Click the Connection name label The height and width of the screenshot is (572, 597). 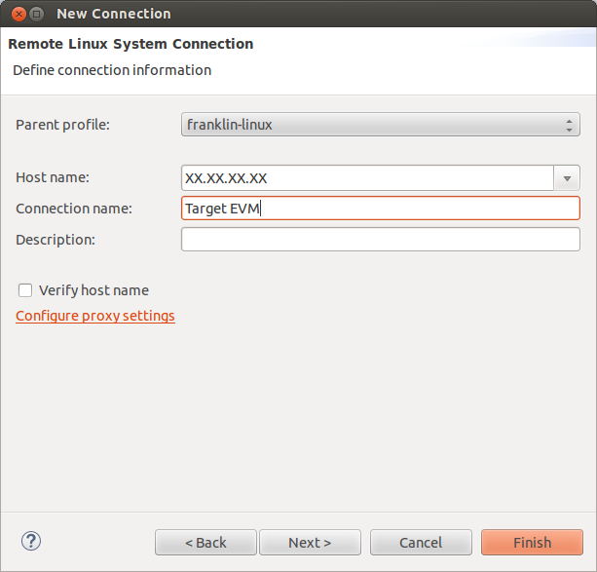click(x=74, y=209)
